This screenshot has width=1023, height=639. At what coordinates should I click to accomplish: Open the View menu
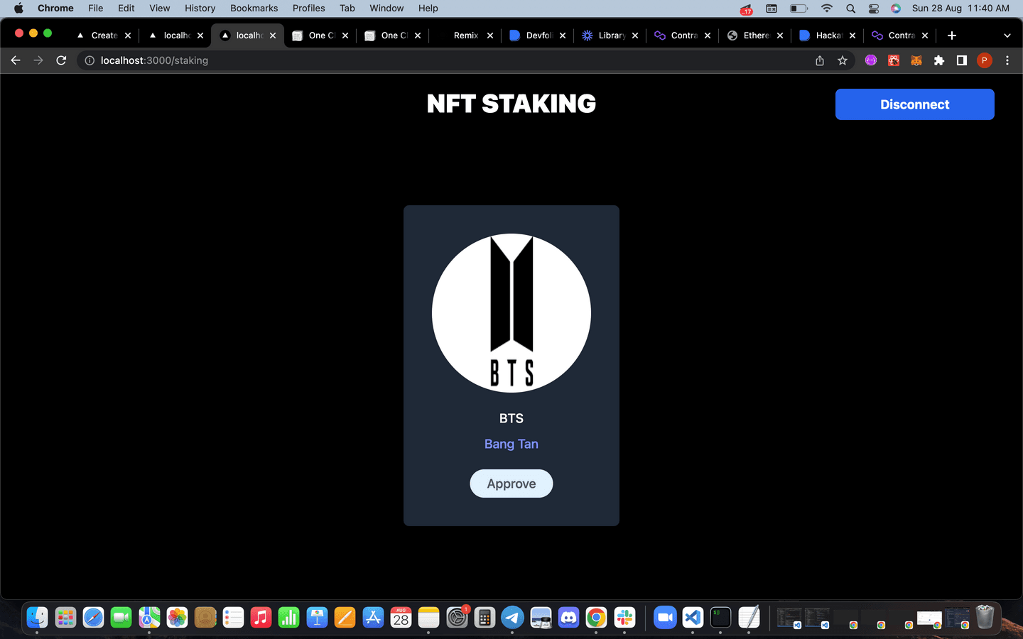[160, 9]
